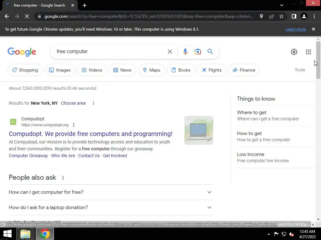This screenshot has height=240, width=321.
Task: Close the 'free computer' browser tab
Action: 73,5
